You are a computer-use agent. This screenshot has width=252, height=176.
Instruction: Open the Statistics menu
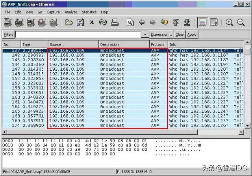coord(89,12)
